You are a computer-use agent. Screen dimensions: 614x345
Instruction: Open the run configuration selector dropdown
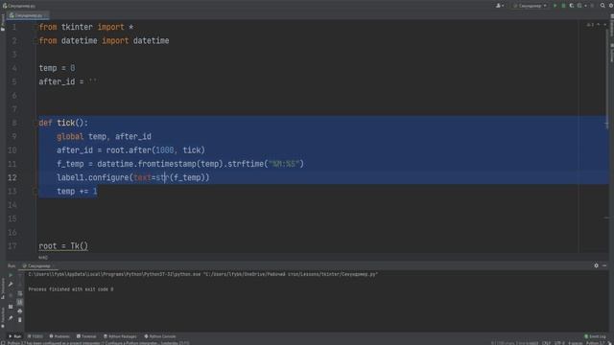pyautogui.click(x=530, y=6)
